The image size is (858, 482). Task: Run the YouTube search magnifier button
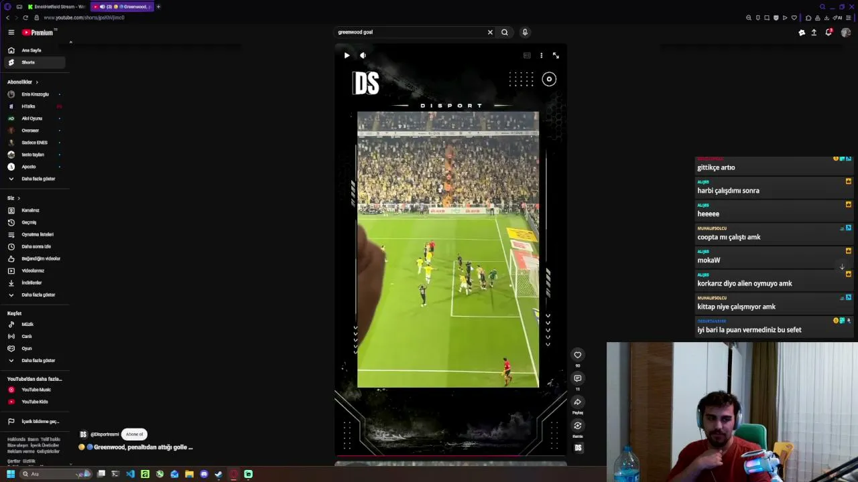click(x=505, y=32)
